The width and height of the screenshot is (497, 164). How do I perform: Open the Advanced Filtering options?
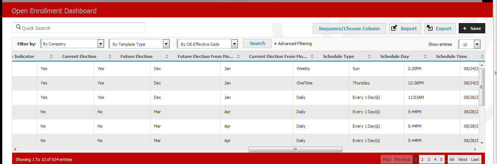pyautogui.click(x=293, y=44)
